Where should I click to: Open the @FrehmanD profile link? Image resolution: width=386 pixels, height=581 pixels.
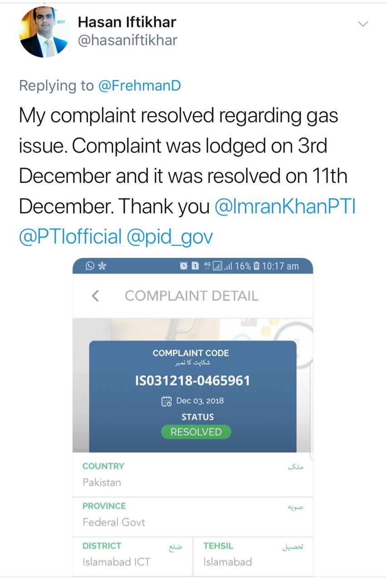139,86
